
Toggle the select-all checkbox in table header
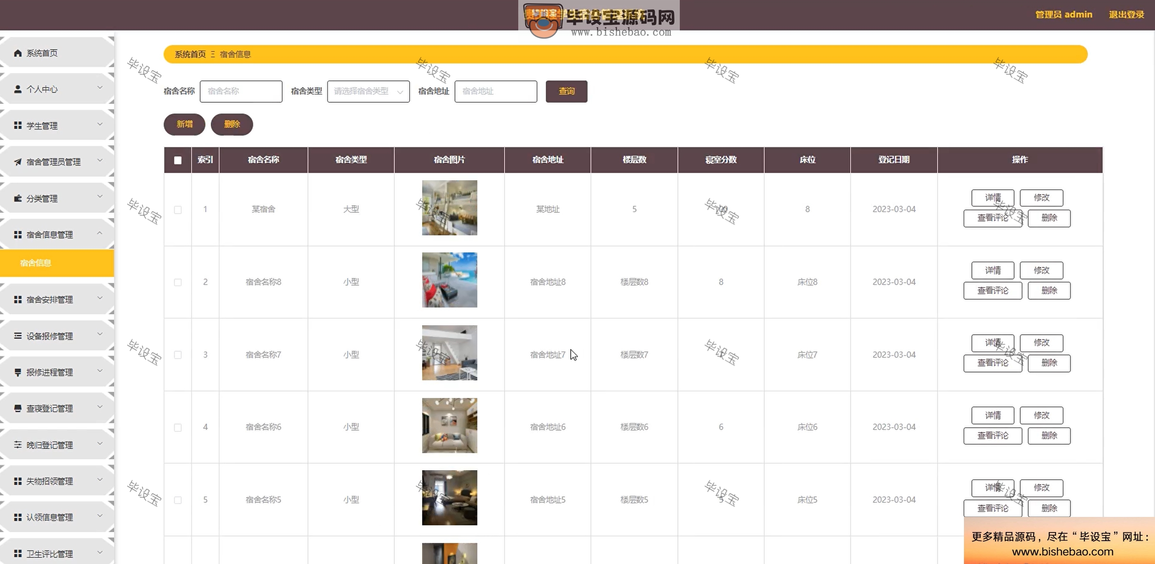point(178,160)
